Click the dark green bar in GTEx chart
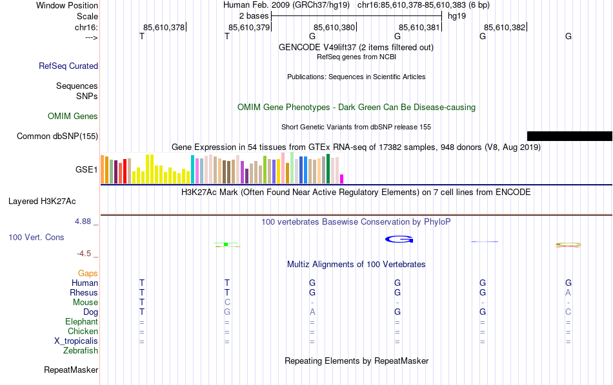This screenshot has width=613, height=385. tap(328, 169)
